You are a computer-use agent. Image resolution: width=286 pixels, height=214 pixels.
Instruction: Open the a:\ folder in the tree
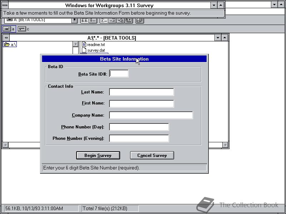(10, 44)
